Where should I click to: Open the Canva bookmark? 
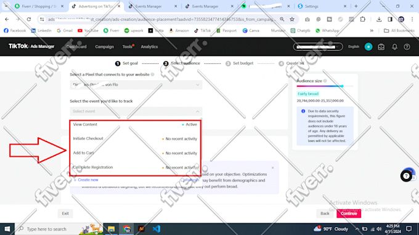251,31
